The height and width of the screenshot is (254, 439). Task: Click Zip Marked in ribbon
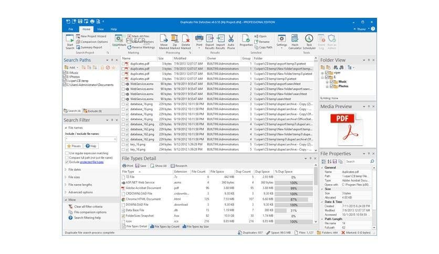click(175, 41)
